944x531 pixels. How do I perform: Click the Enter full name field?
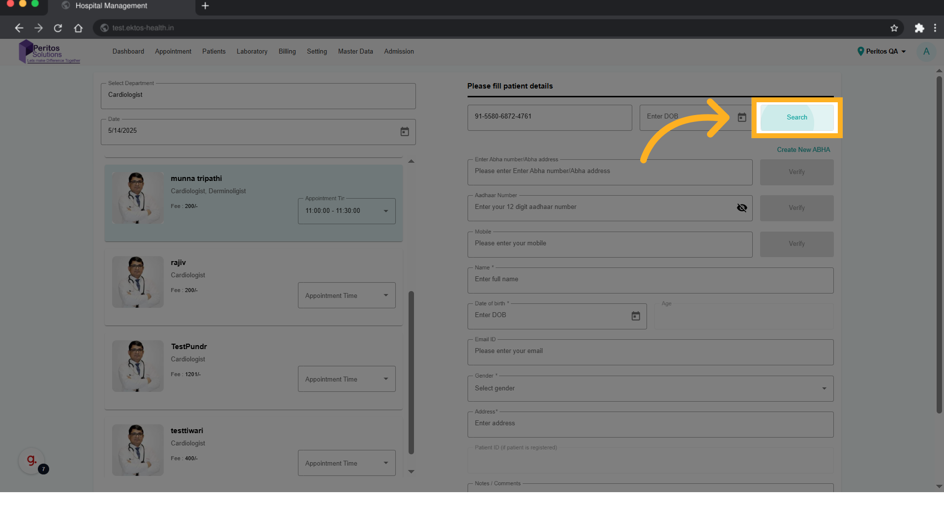click(x=650, y=280)
